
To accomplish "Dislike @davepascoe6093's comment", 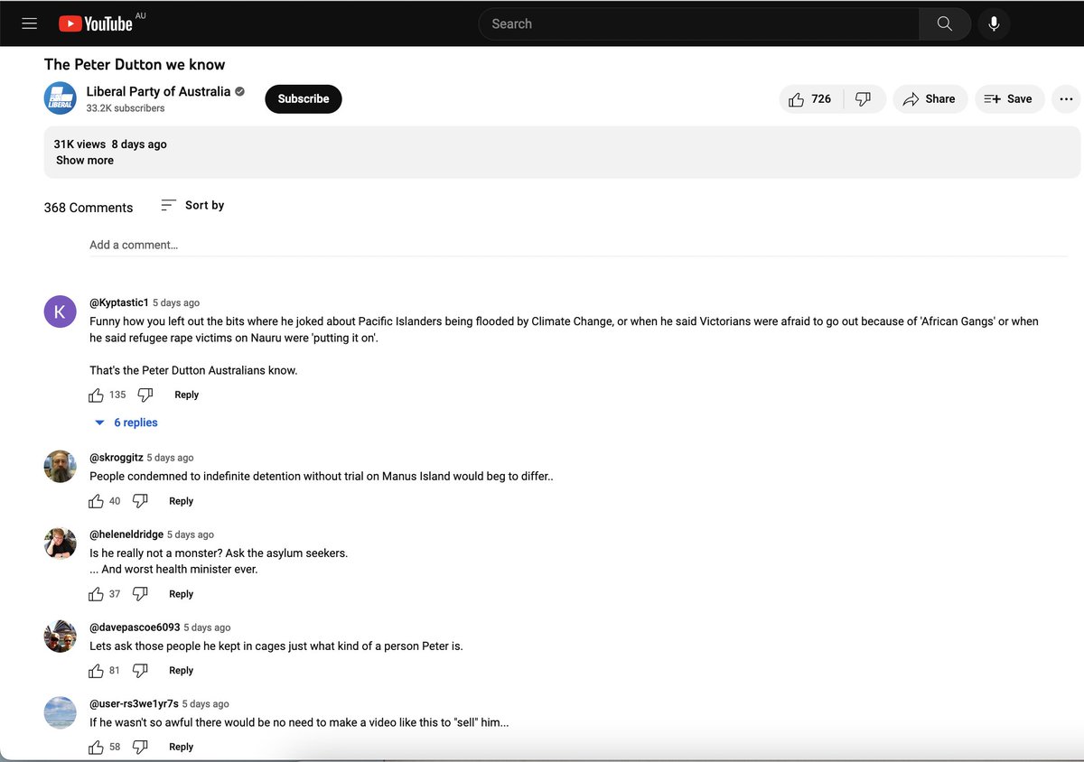I will coord(140,671).
